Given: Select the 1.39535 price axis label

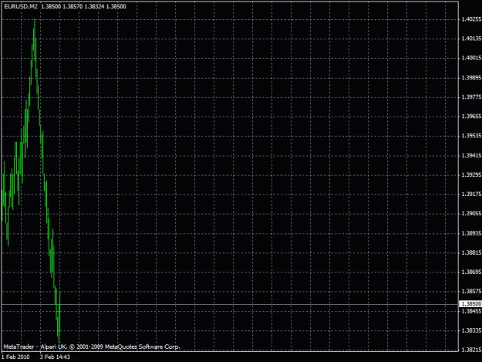Looking at the screenshot, I should [x=471, y=136].
